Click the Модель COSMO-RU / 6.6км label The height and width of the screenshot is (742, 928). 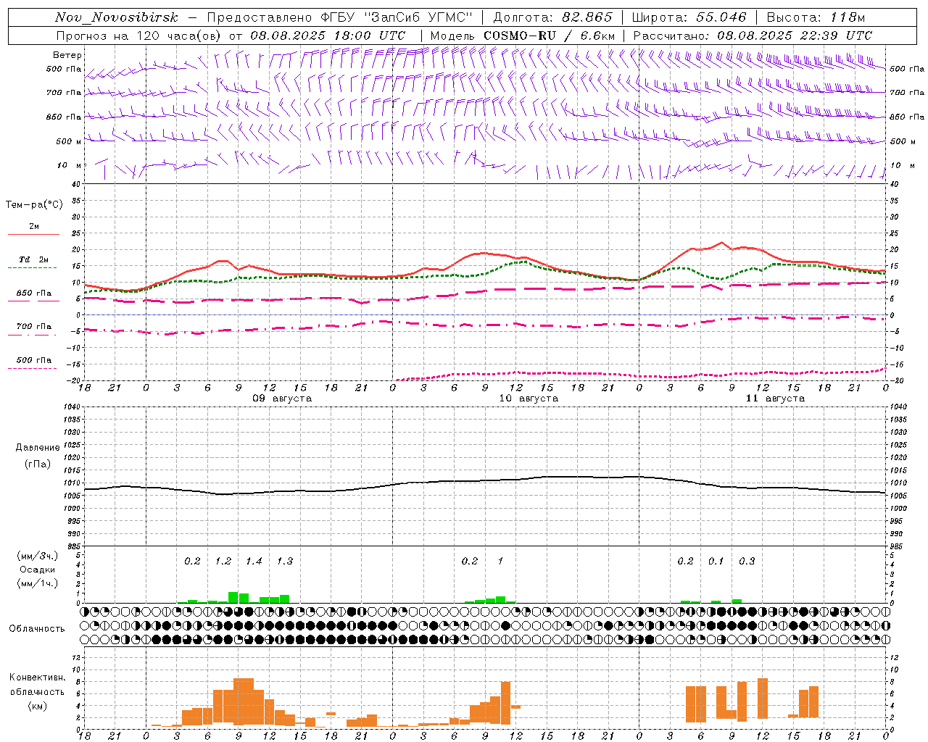[x=523, y=36]
